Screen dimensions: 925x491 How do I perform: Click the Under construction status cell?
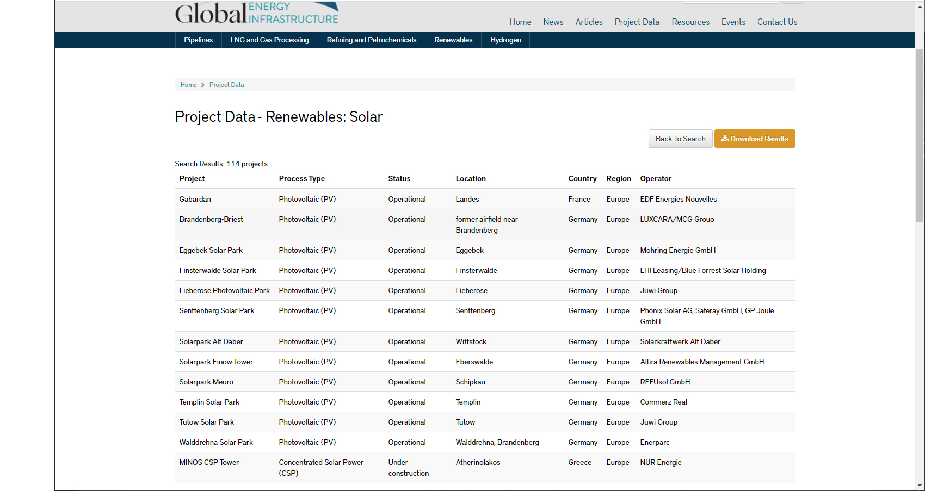(409, 468)
